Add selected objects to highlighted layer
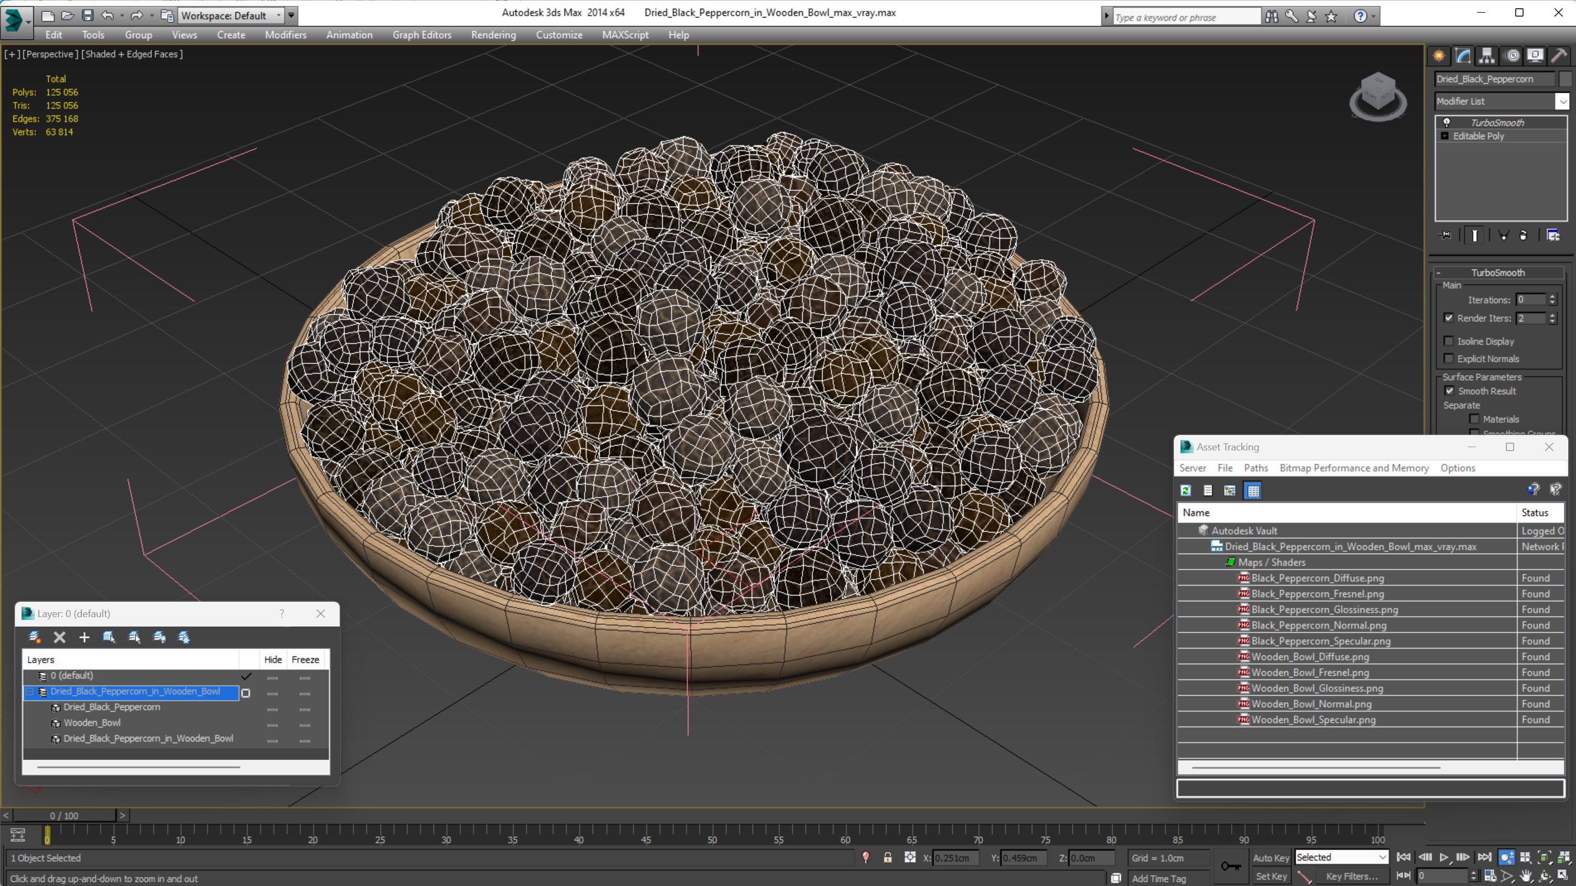1576x886 pixels. pyautogui.click(x=85, y=637)
